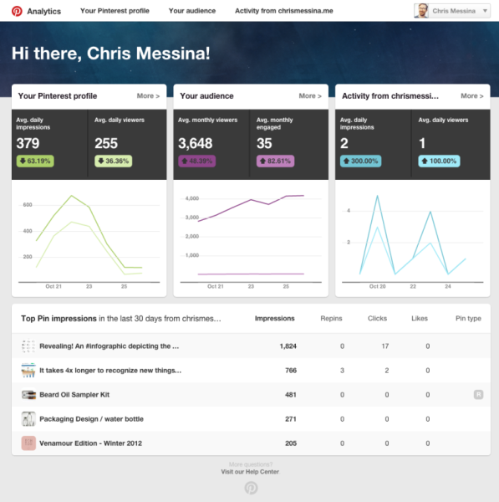Select the 255 avg daily viewers value
This screenshot has height=502, width=499.
point(106,143)
